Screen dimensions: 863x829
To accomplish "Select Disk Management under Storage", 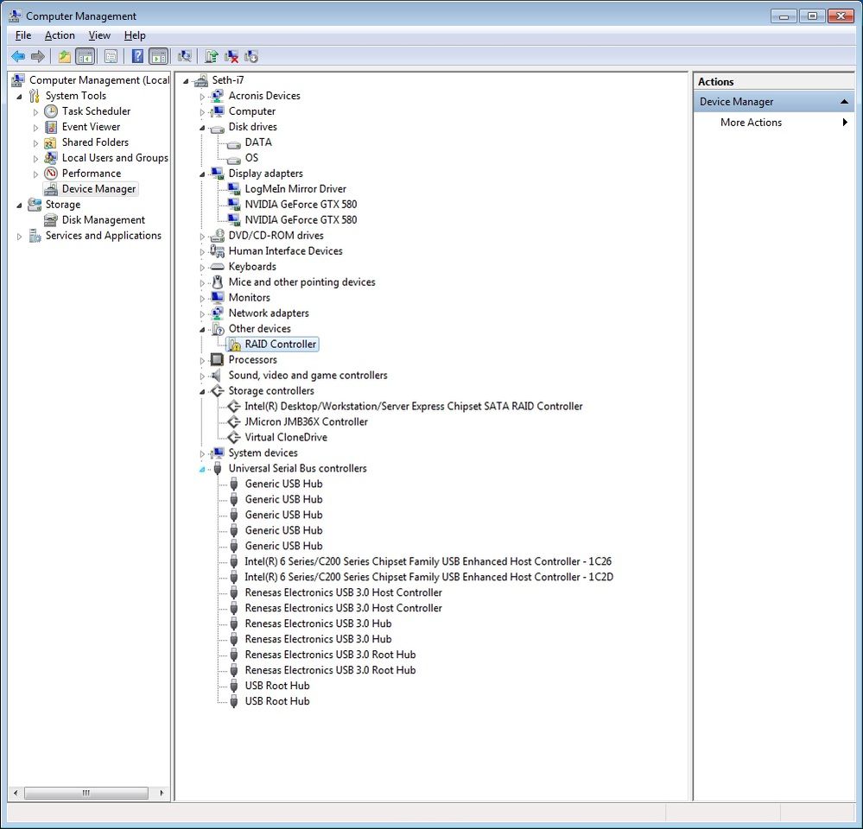I will pos(103,220).
